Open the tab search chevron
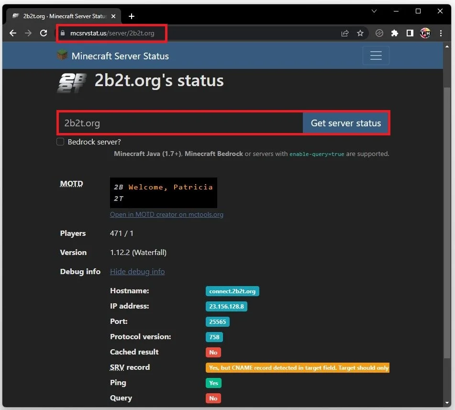Viewport: 455px width, 410px height. pyautogui.click(x=374, y=11)
